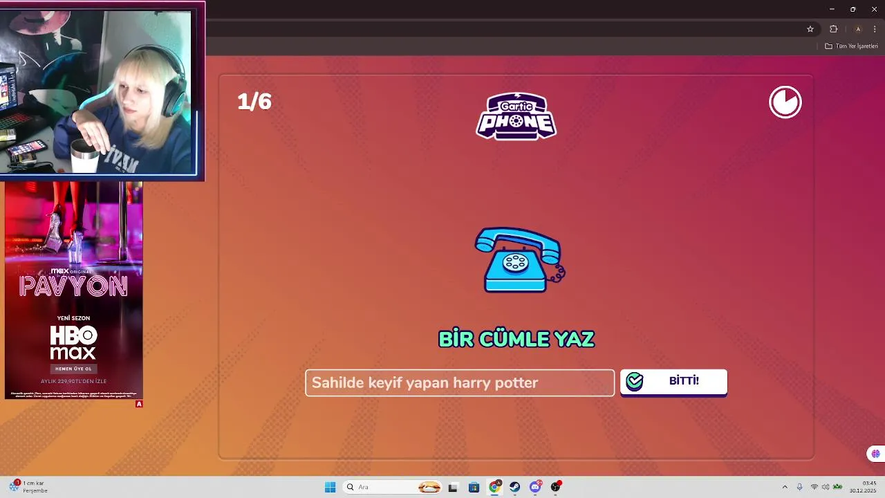Open the Chrome three-dot menu
Image resolution: width=885 pixels, height=498 pixels.
pos(875,29)
